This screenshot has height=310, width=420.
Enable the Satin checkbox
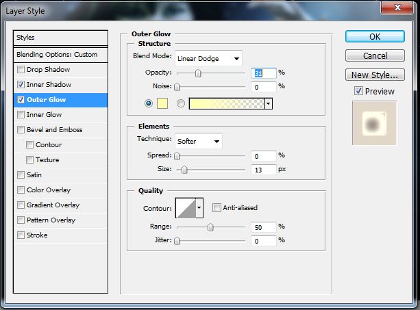click(21, 175)
